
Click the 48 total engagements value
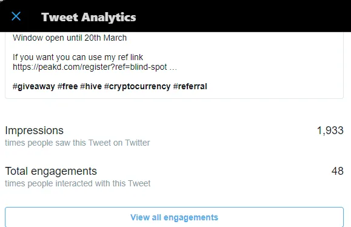point(337,171)
